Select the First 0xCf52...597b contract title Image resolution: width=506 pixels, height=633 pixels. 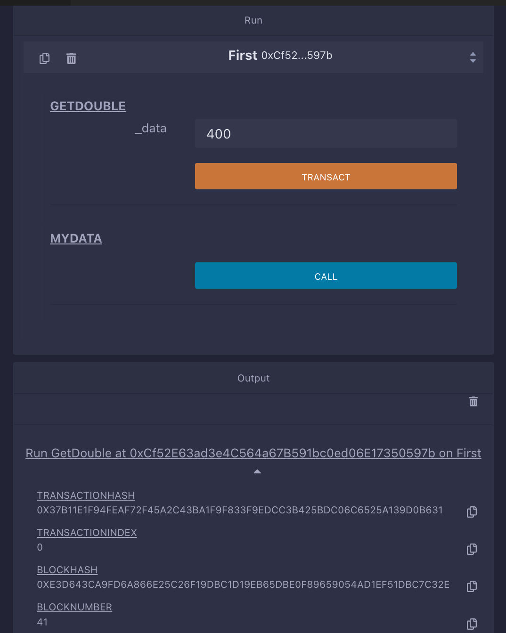[280, 56]
